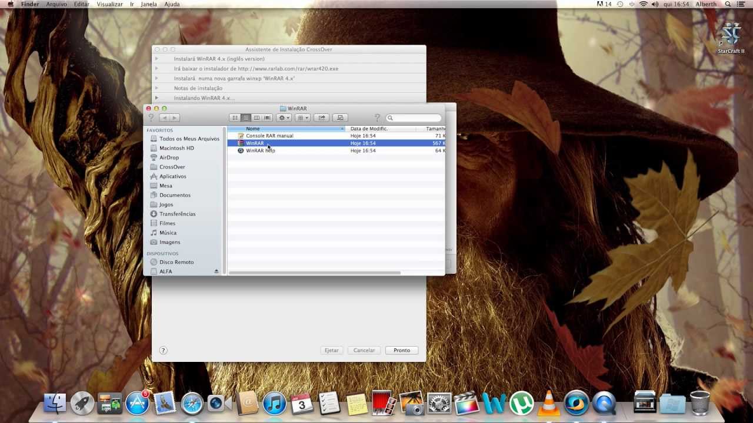Click the share button in Finder toolbar

(321, 118)
